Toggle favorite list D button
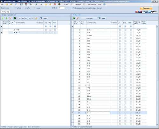The height and width of the screenshot is (129, 159). pyautogui.click(x=30, y=18)
